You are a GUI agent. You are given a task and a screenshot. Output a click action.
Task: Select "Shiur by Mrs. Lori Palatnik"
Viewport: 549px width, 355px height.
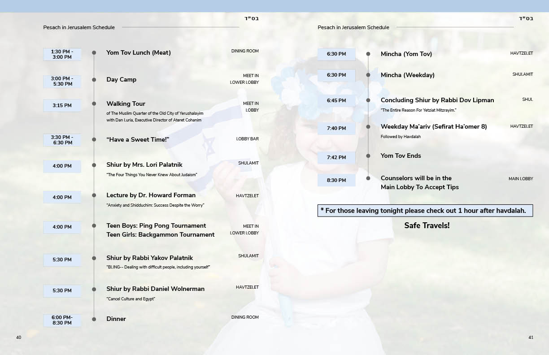[x=144, y=165]
